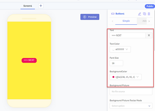Switch to the Simple properties tab
The image size is (155, 111).
coord(126,21)
